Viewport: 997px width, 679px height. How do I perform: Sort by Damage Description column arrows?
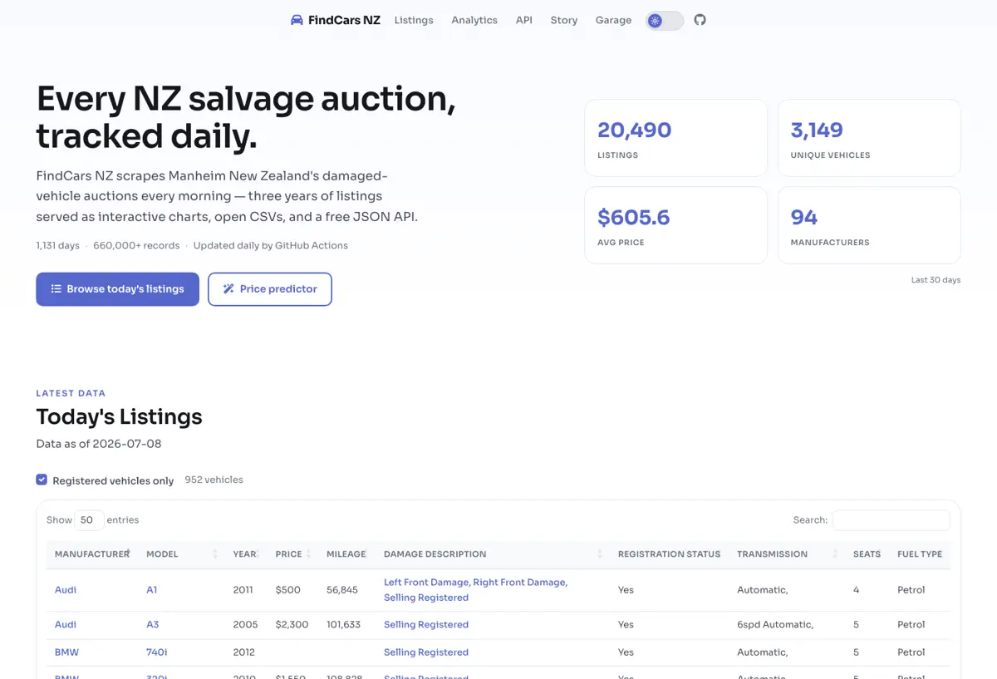pyautogui.click(x=600, y=554)
